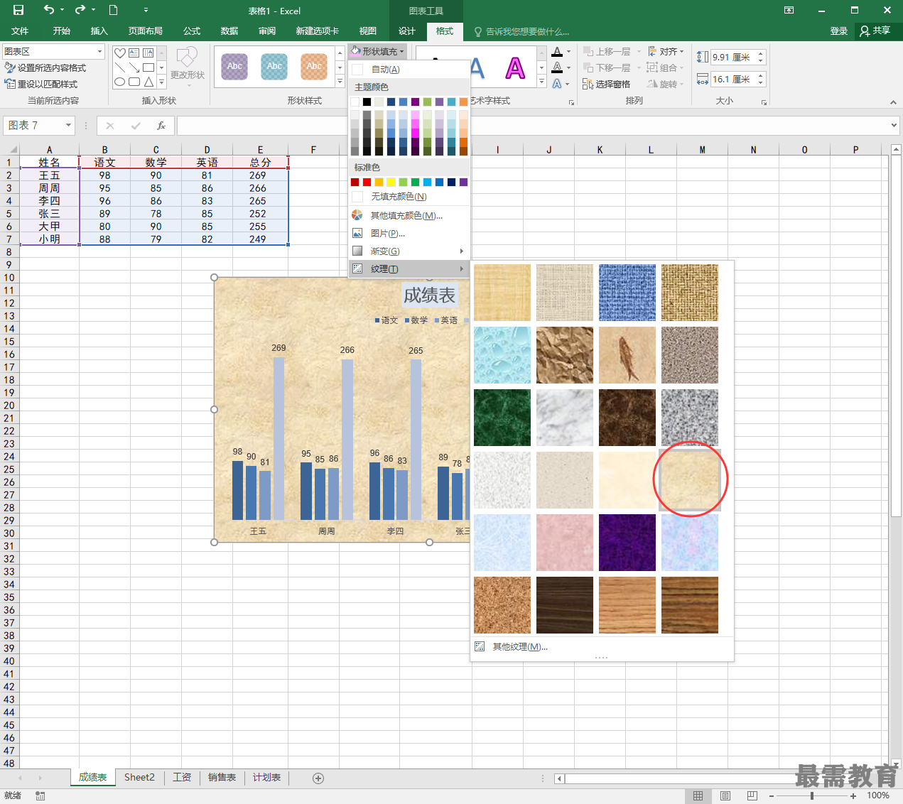Pick the purple standard color swatch
The height and width of the screenshot is (804, 903).
click(x=463, y=182)
